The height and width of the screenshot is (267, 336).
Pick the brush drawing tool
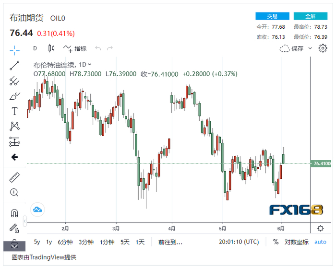tap(14, 96)
